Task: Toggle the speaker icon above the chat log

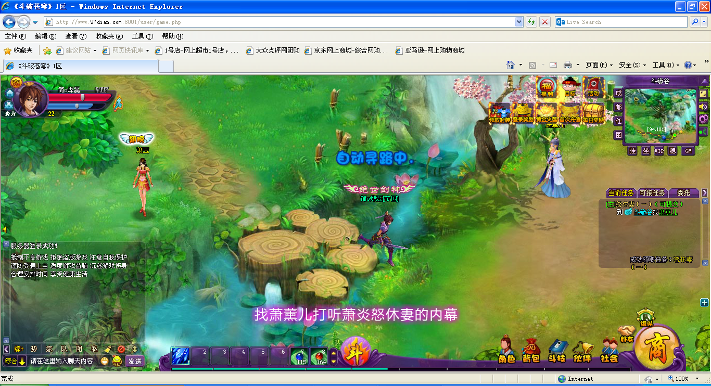Action: point(5,229)
